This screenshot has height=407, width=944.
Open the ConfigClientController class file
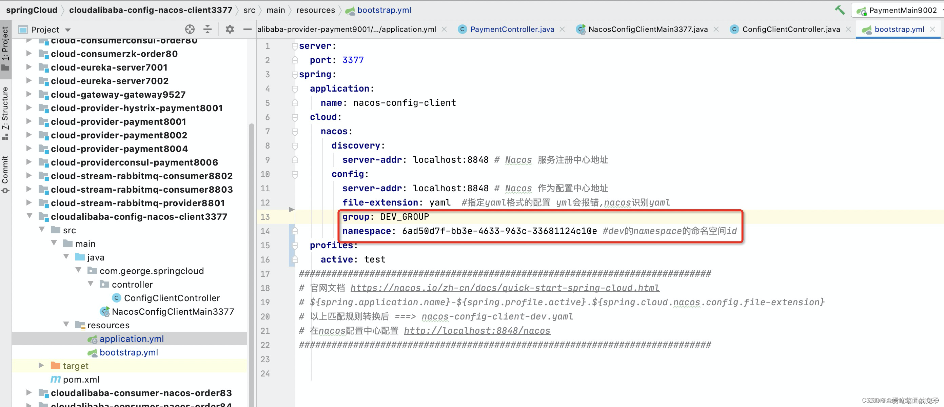[x=172, y=298]
